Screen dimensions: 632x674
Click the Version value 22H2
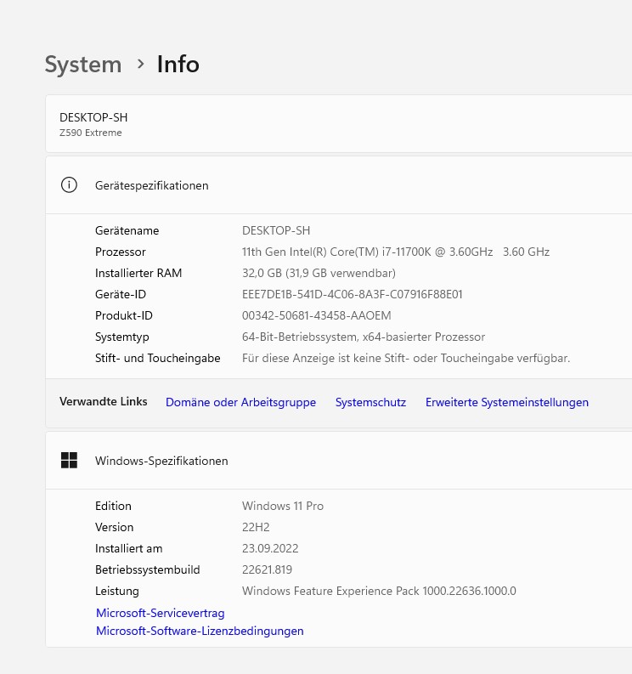(256, 527)
